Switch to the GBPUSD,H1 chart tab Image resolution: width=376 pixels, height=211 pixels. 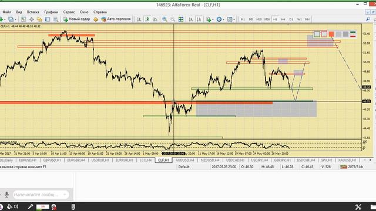click(52, 160)
